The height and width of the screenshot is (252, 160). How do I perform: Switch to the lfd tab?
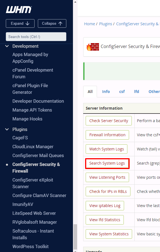tap(137, 92)
